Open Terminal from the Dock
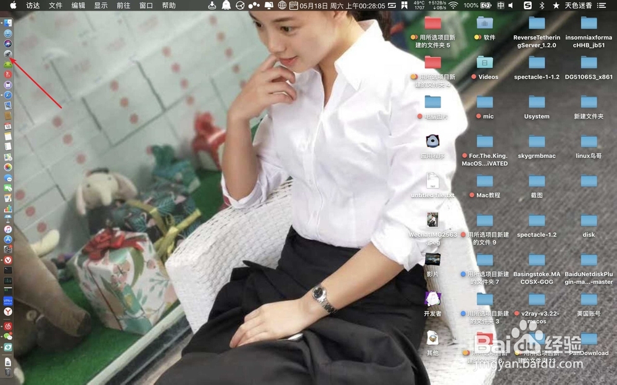 tap(7, 270)
